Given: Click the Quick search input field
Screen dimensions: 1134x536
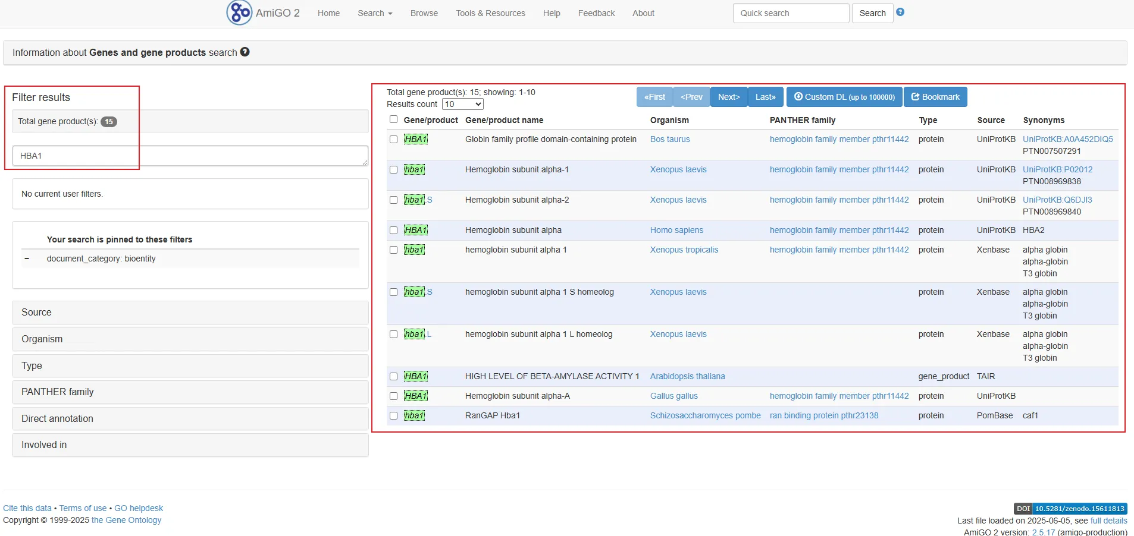Looking at the screenshot, I should coord(790,13).
